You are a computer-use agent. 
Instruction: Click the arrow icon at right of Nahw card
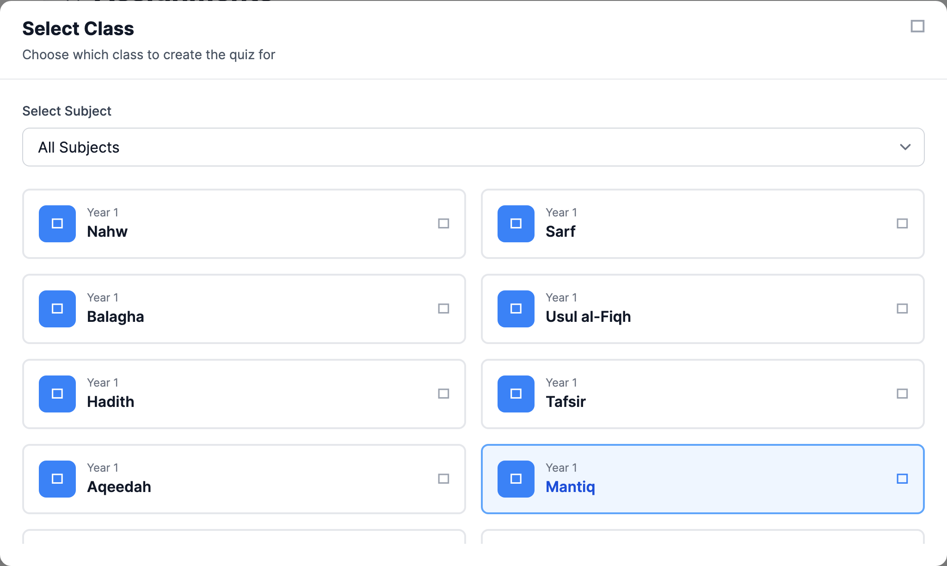[x=443, y=224]
